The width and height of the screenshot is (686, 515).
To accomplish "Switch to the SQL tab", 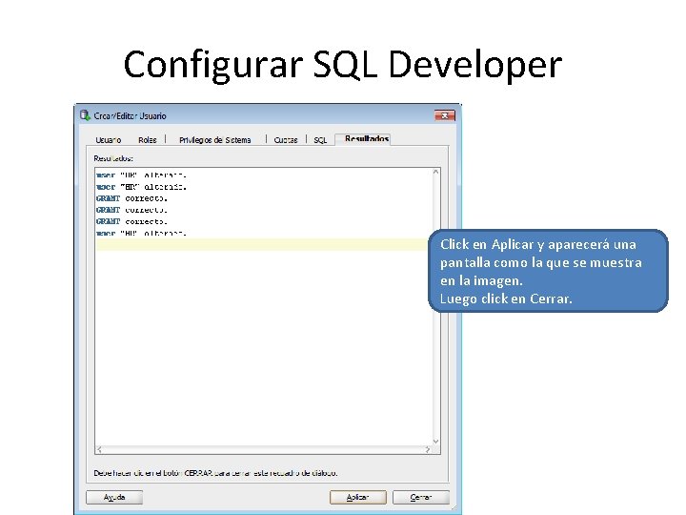I will [x=320, y=139].
